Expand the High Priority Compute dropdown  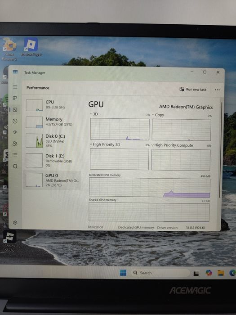pyautogui.click(x=153, y=145)
